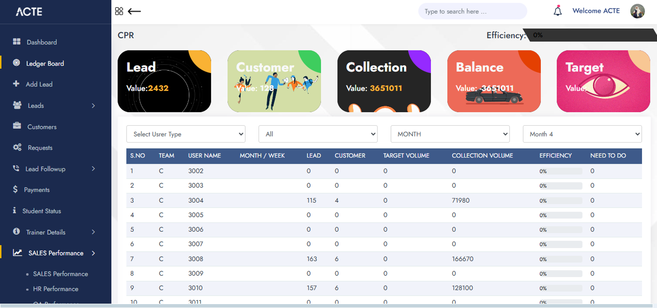Click efficiency progress bar for user 3008
Screen dimensions: 657x308
[561, 259]
